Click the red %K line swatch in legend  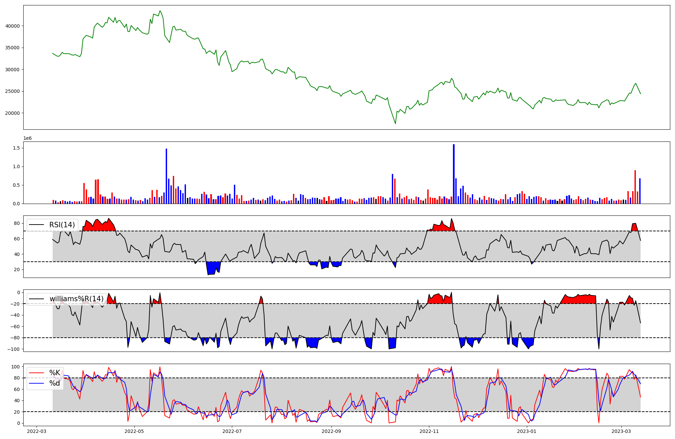coord(36,373)
